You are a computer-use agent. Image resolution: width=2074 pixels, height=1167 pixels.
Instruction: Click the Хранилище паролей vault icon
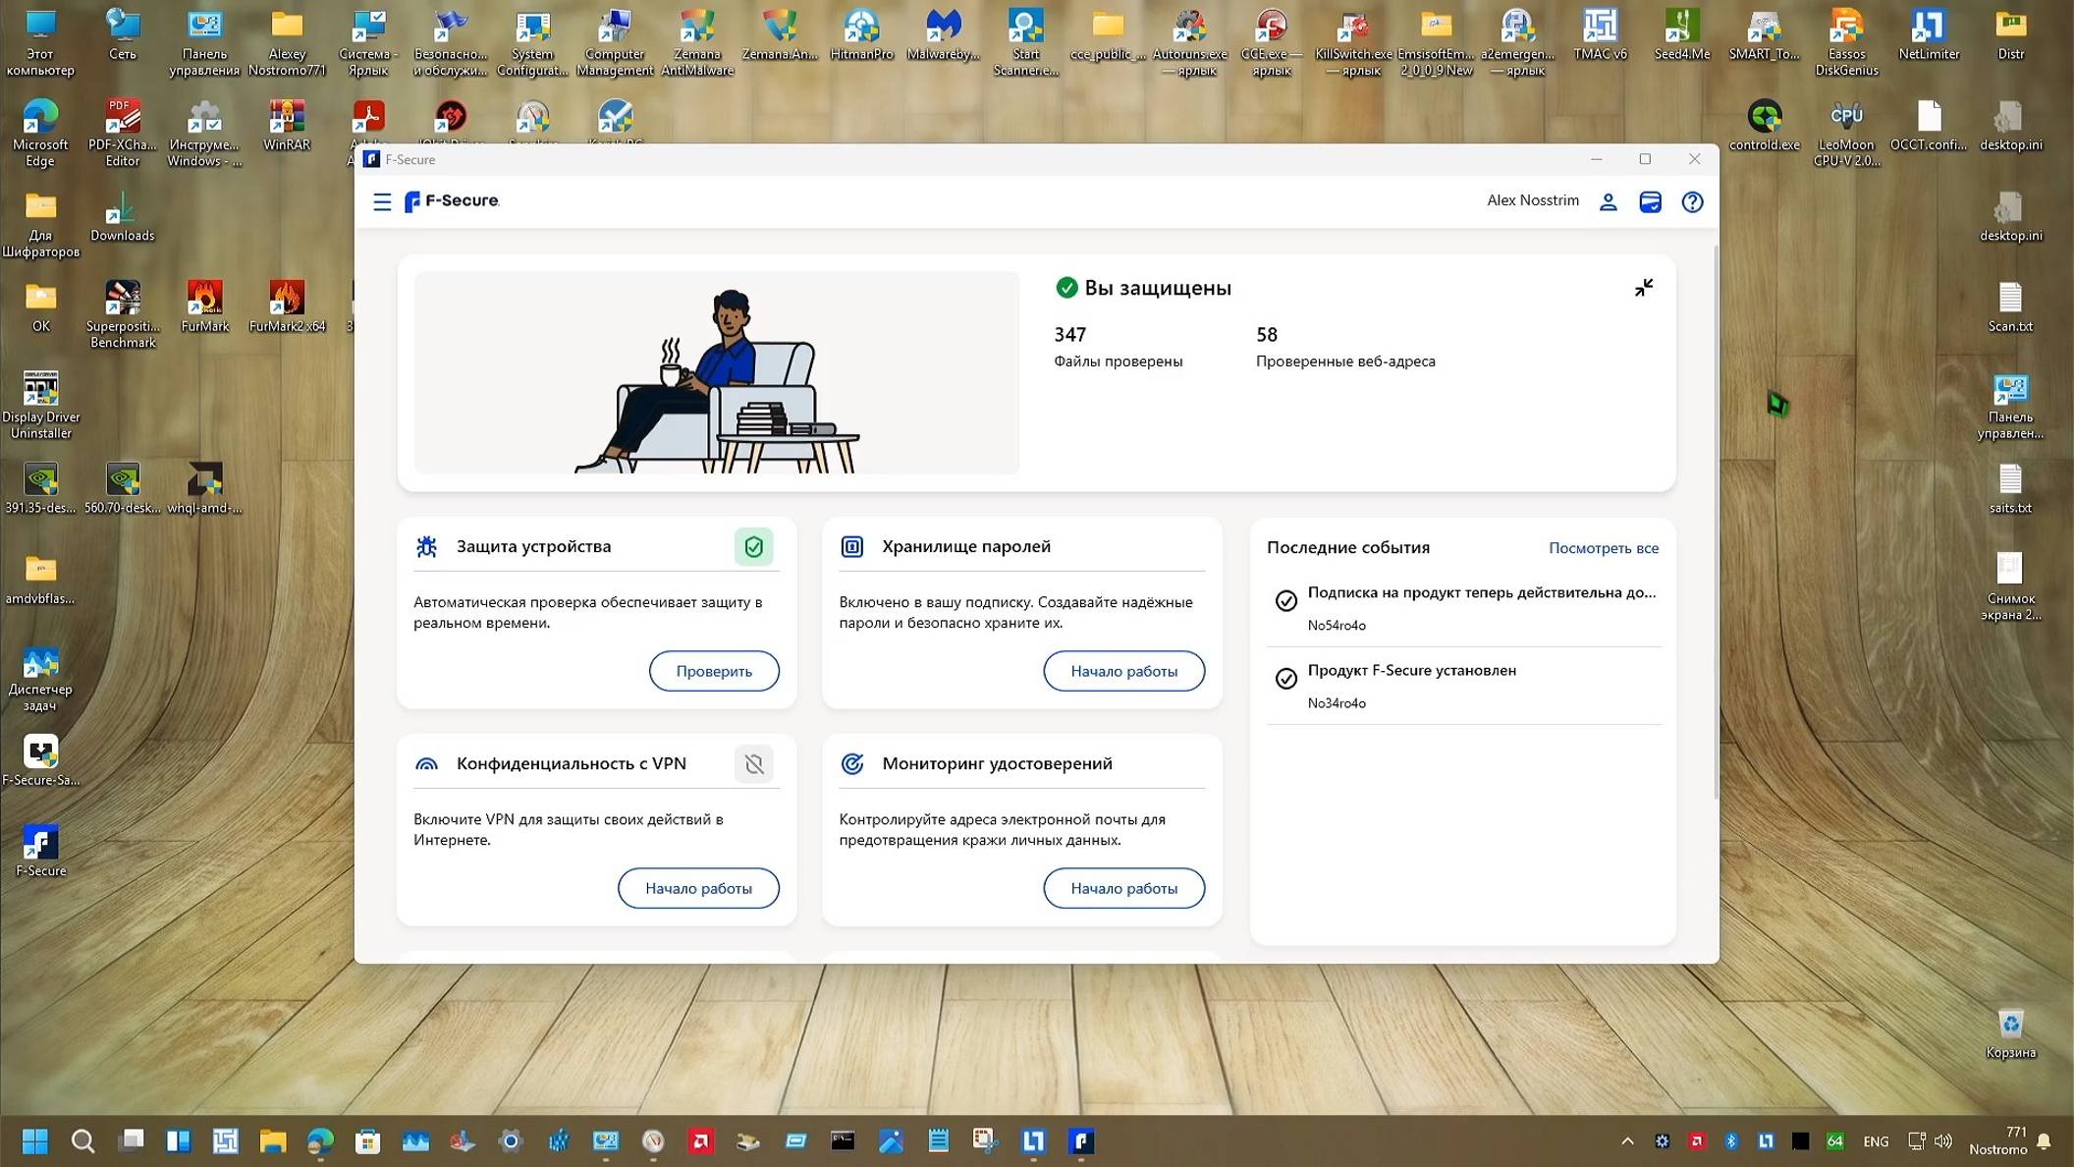(x=852, y=547)
